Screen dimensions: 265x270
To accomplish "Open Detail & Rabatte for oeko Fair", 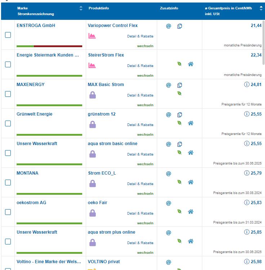I will [x=140, y=213].
